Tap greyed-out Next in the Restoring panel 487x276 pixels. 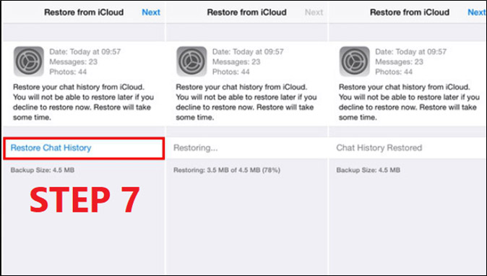pyautogui.click(x=314, y=12)
